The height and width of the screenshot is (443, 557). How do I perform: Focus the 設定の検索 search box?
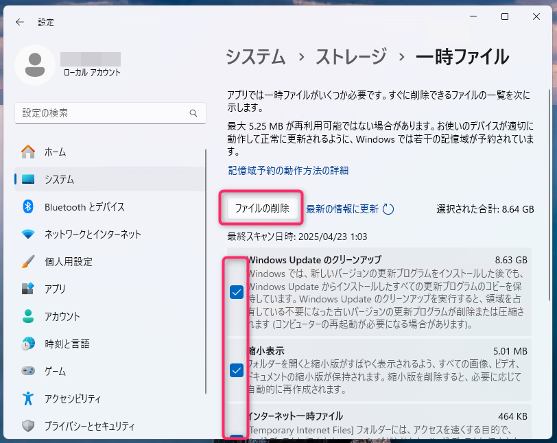click(110, 113)
